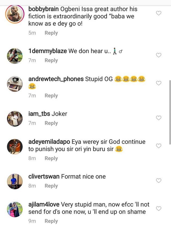This screenshot has width=171, height=225.
Task: Like clivertswan's Format nice one comment
Action: point(158,180)
